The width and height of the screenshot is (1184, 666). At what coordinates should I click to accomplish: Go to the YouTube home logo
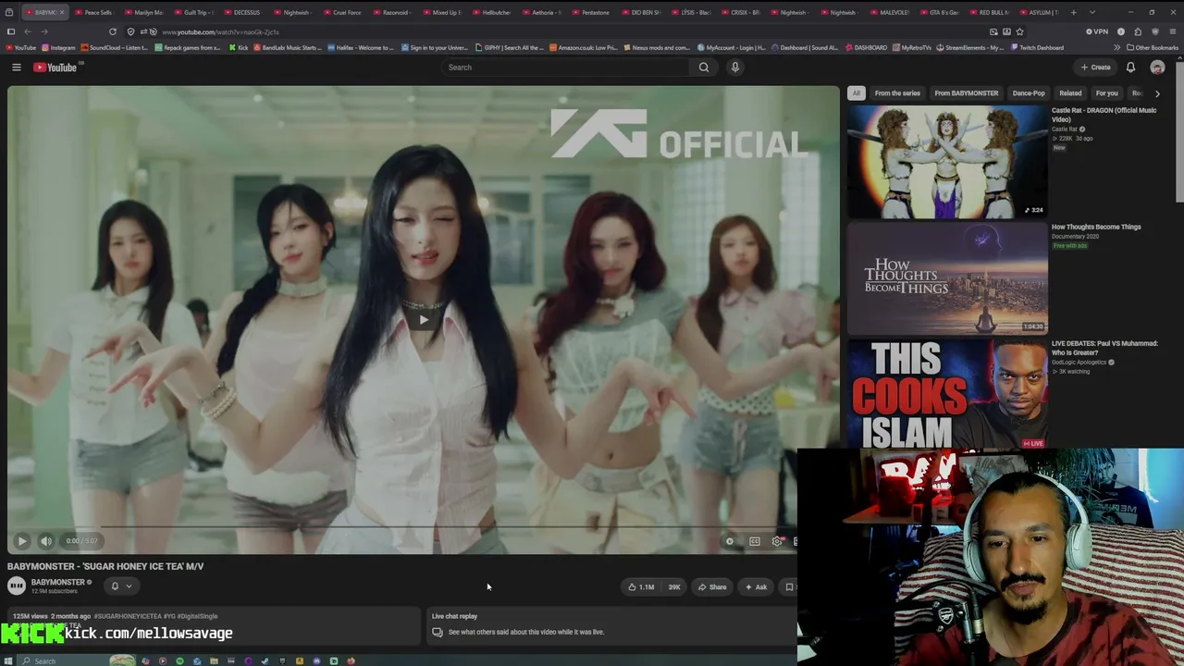(55, 68)
